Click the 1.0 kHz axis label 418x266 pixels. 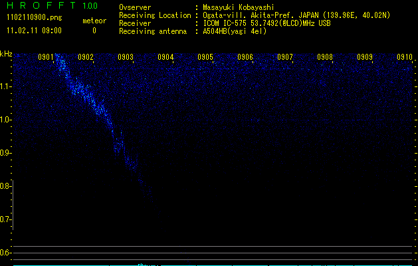[x=5, y=120]
